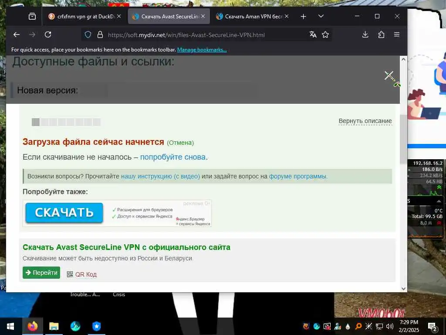
Task: Open the Firefox application menu
Action: click(x=397, y=35)
